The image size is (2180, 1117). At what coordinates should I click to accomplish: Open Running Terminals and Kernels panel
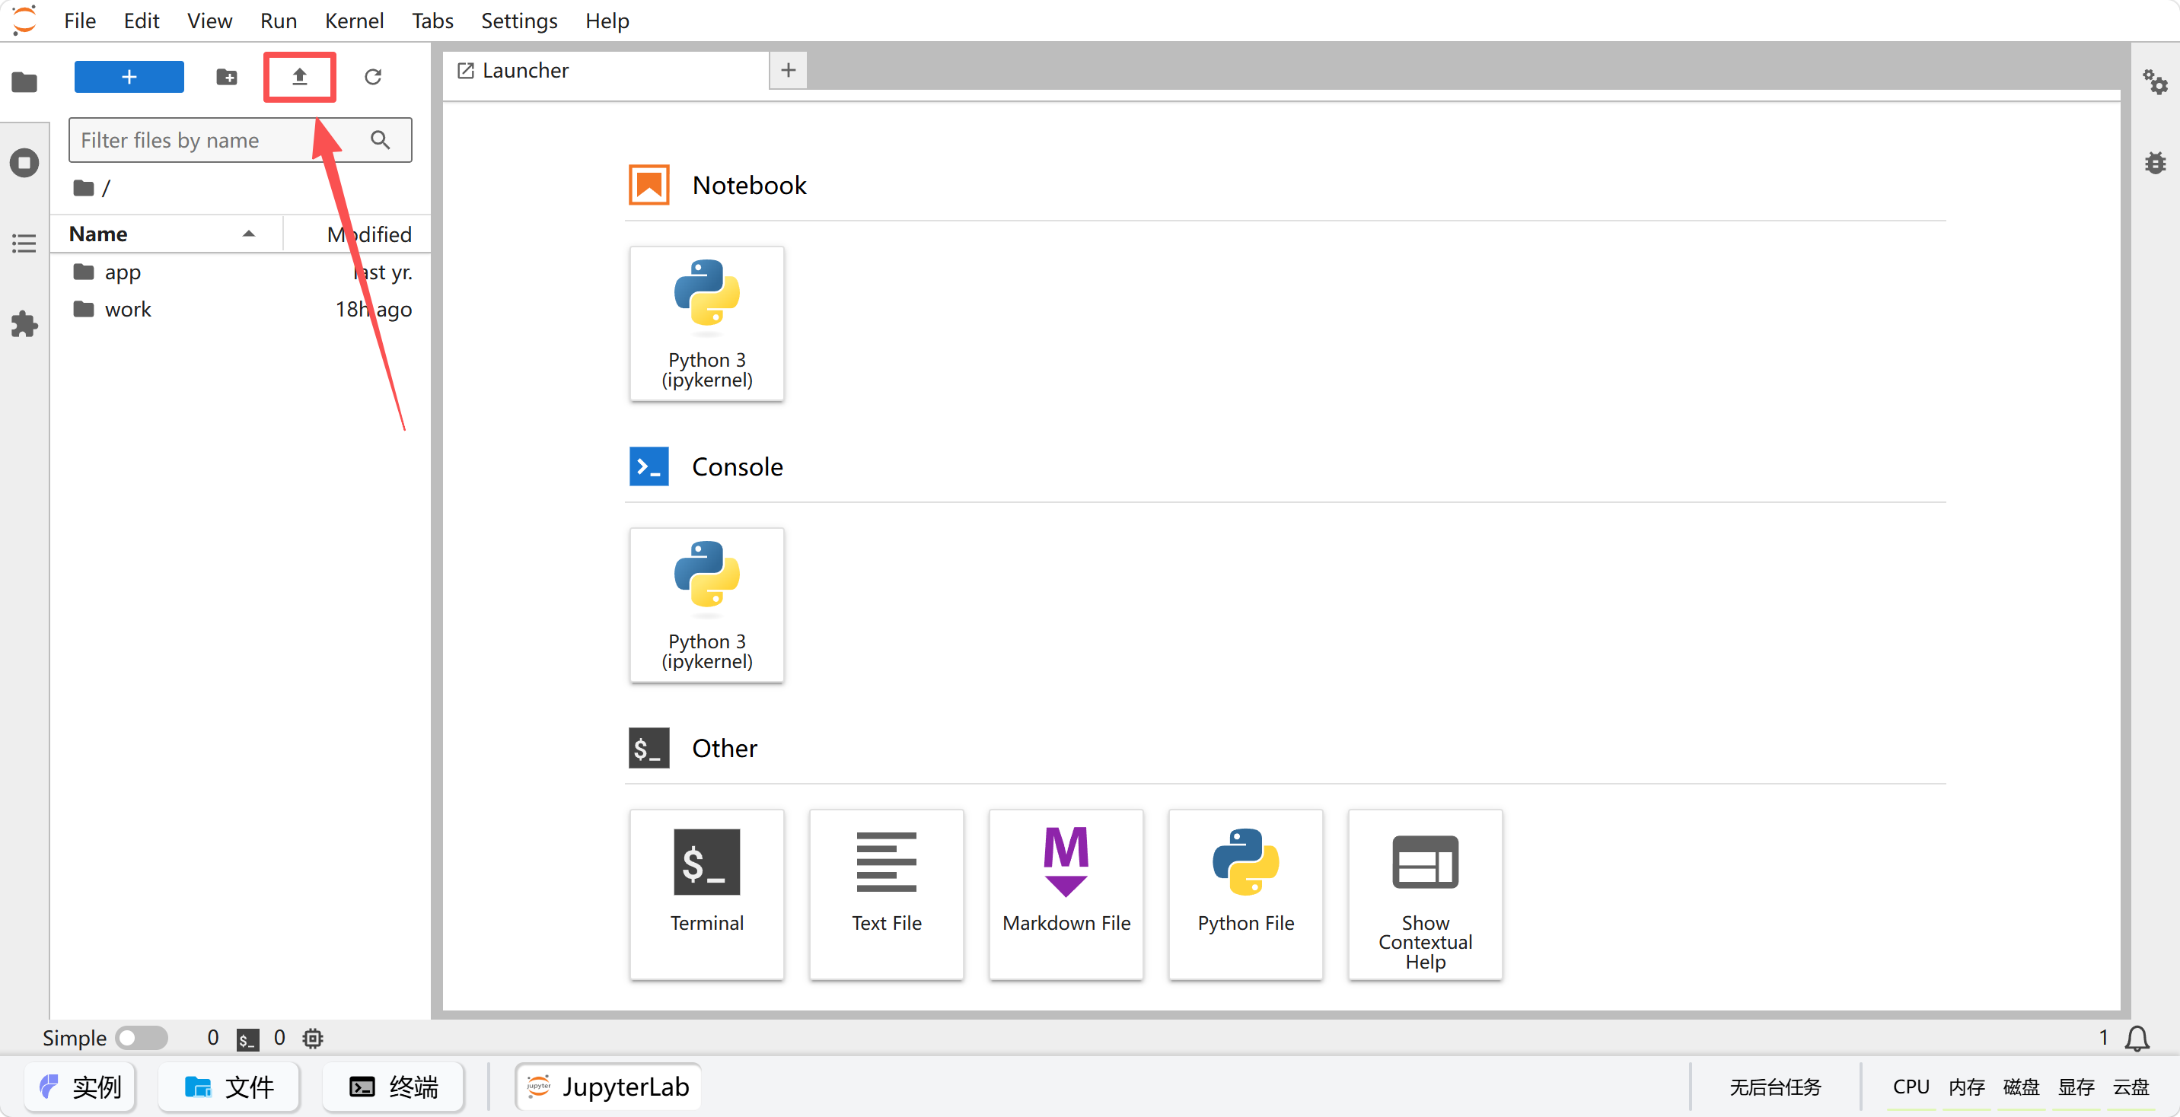tap(24, 163)
